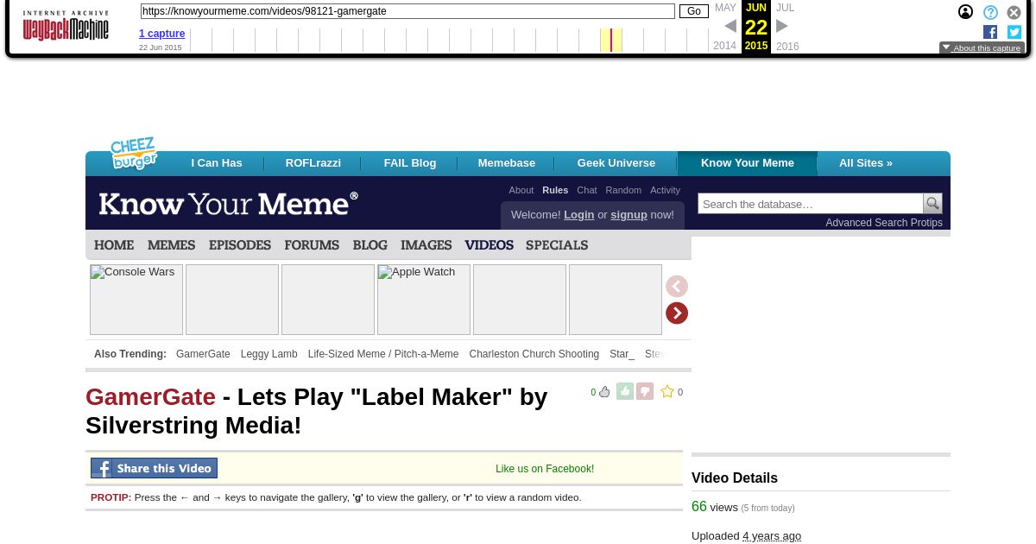Open the SPECIALS section

click(x=557, y=245)
